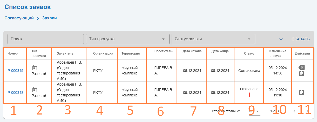Open rows per page dropdown

click(x=254, y=111)
